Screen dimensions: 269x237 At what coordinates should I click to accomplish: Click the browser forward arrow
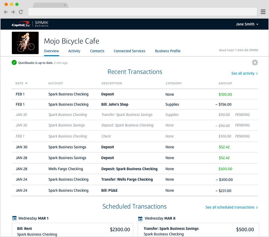13,12
